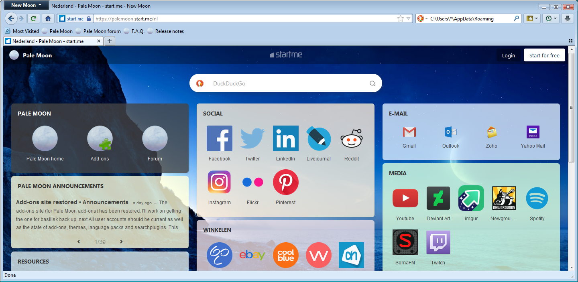578x282 pixels.
Task: Open the Twitch tile
Action: point(438,242)
